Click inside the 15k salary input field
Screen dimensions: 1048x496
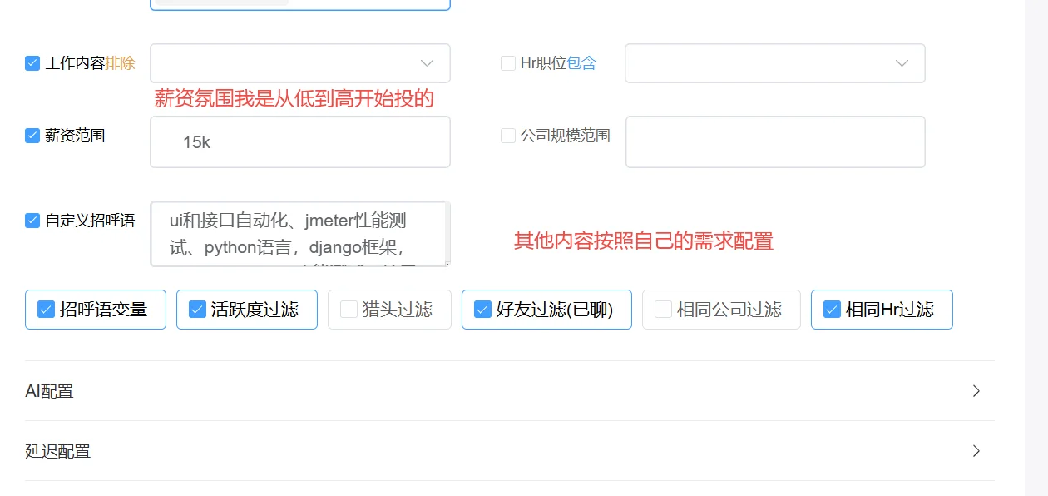coord(299,141)
